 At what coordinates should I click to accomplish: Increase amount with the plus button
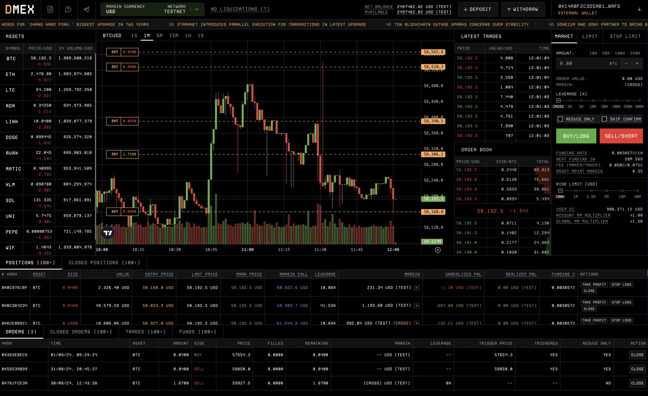click(x=637, y=64)
